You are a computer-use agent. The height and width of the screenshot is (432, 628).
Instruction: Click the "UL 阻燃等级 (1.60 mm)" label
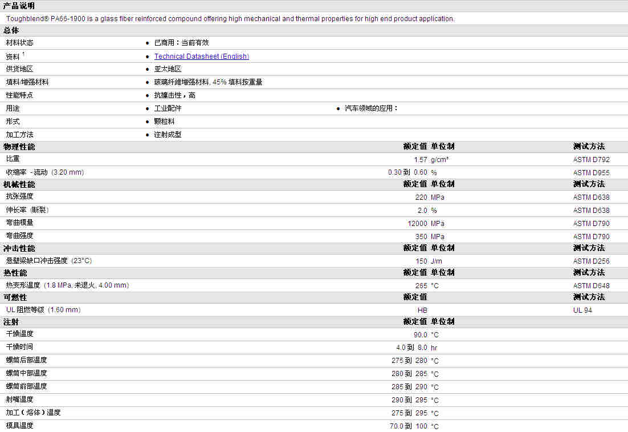pos(43,310)
